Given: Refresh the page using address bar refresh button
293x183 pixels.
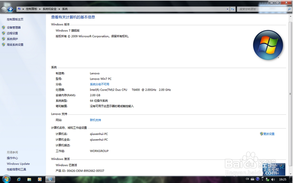Looking at the screenshot, I should pyautogui.click(x=232, y=9).
